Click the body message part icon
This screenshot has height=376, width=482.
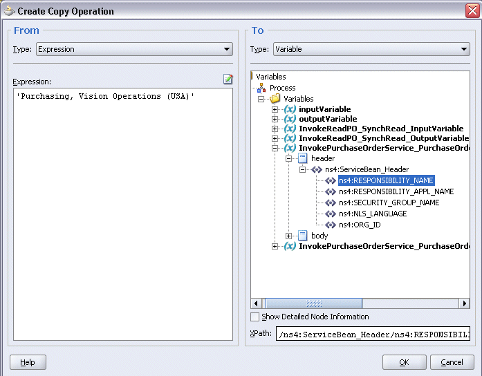pos(303,236)
